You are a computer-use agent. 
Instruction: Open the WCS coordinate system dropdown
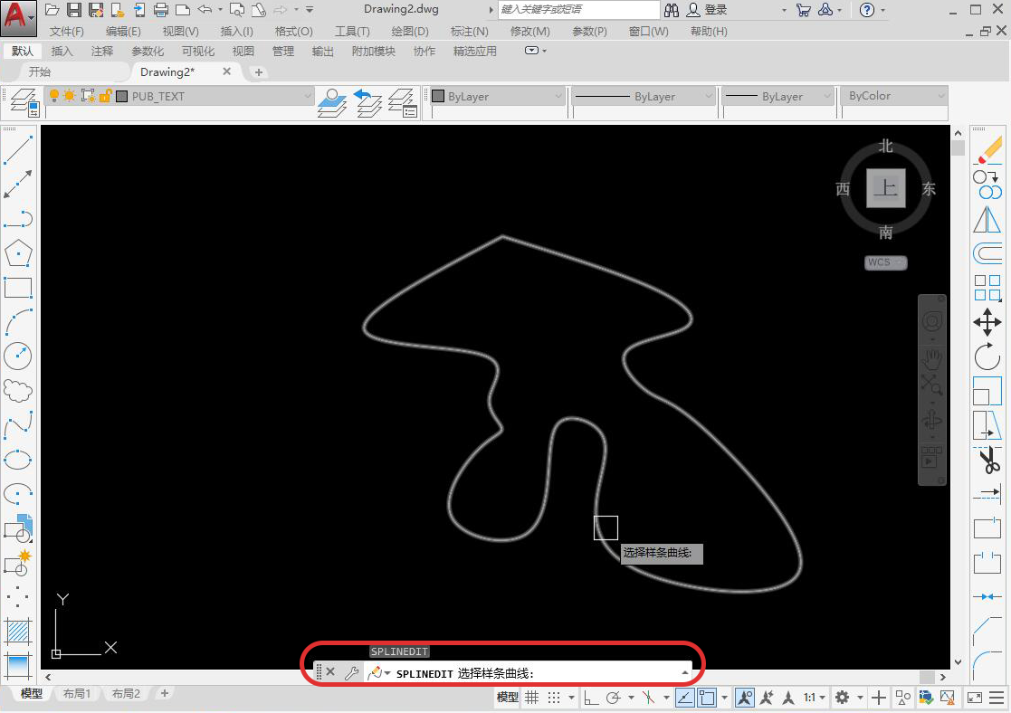click(x=886, y=262)
